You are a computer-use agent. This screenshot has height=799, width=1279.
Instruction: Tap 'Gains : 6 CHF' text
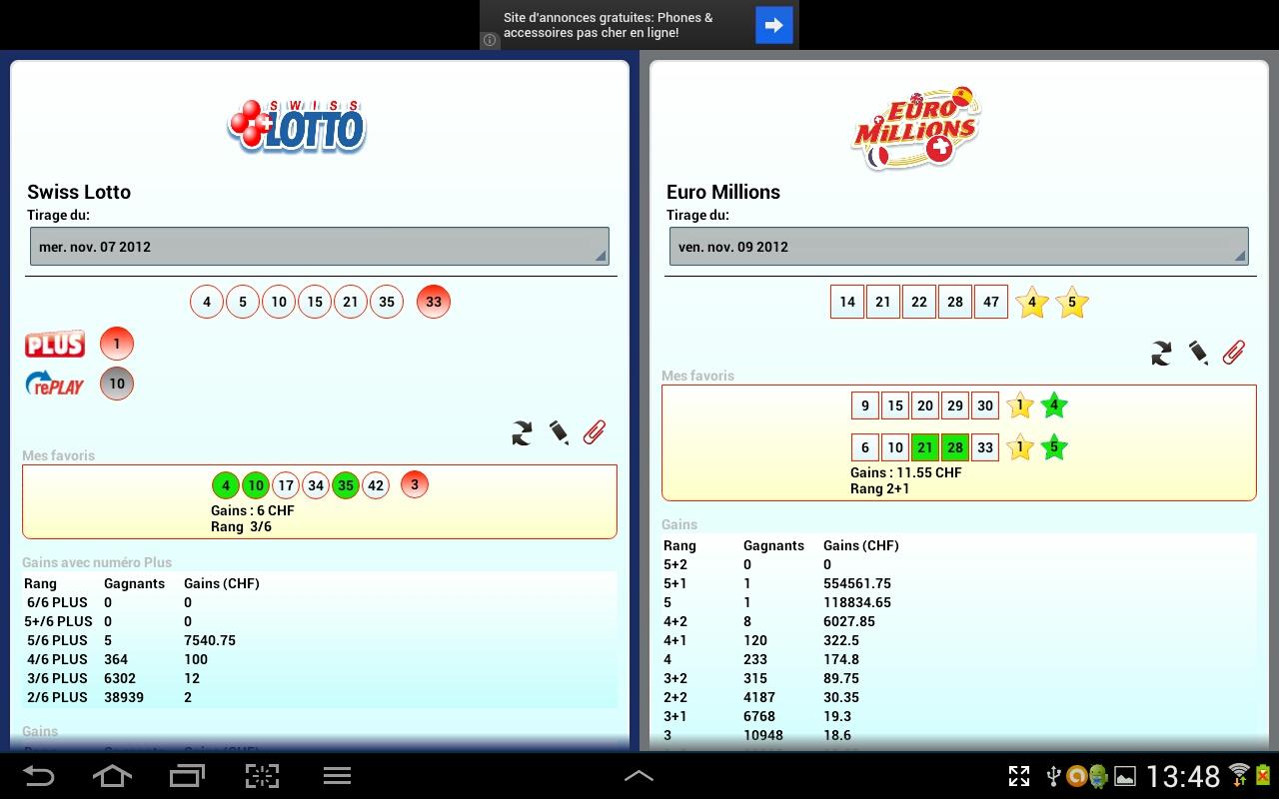click(x=253, y=510)
